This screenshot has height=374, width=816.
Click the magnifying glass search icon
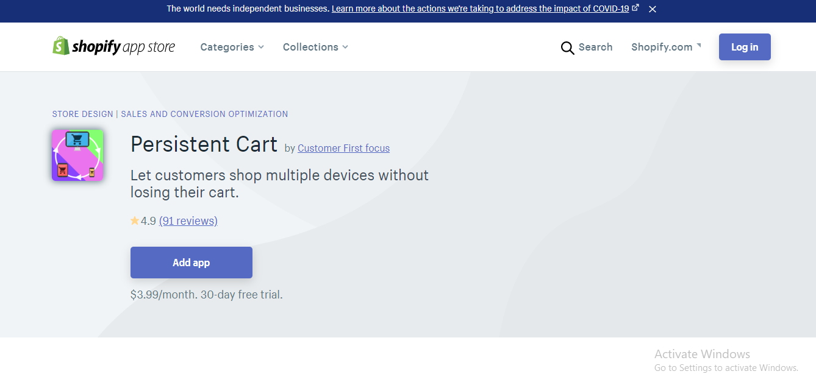point(567,48)
